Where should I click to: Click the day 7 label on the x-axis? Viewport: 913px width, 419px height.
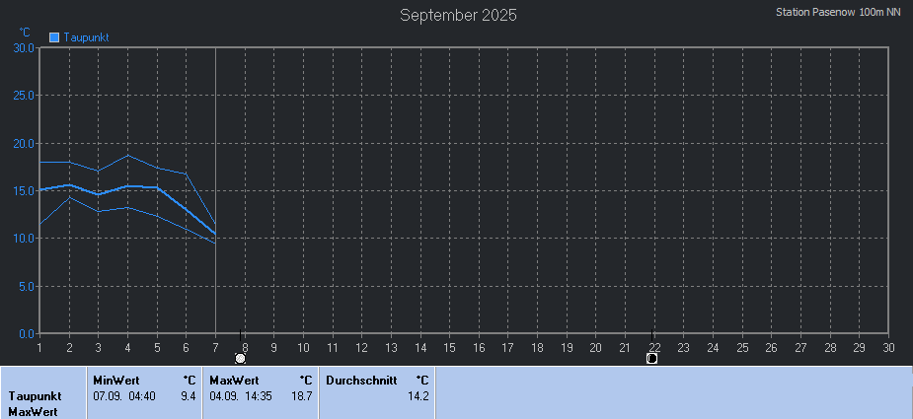pos(215,347)
